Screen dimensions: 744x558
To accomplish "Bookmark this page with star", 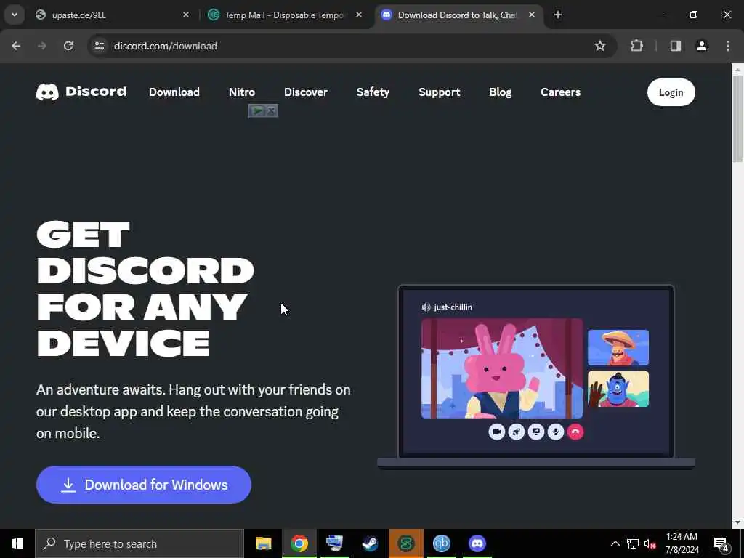I will click(x=599, y=46).
